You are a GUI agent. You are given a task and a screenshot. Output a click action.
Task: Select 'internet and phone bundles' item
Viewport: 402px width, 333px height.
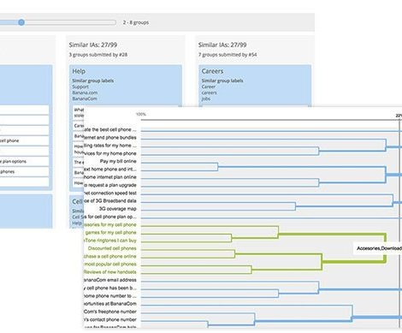pyautogui.click(x=110, y=138)
